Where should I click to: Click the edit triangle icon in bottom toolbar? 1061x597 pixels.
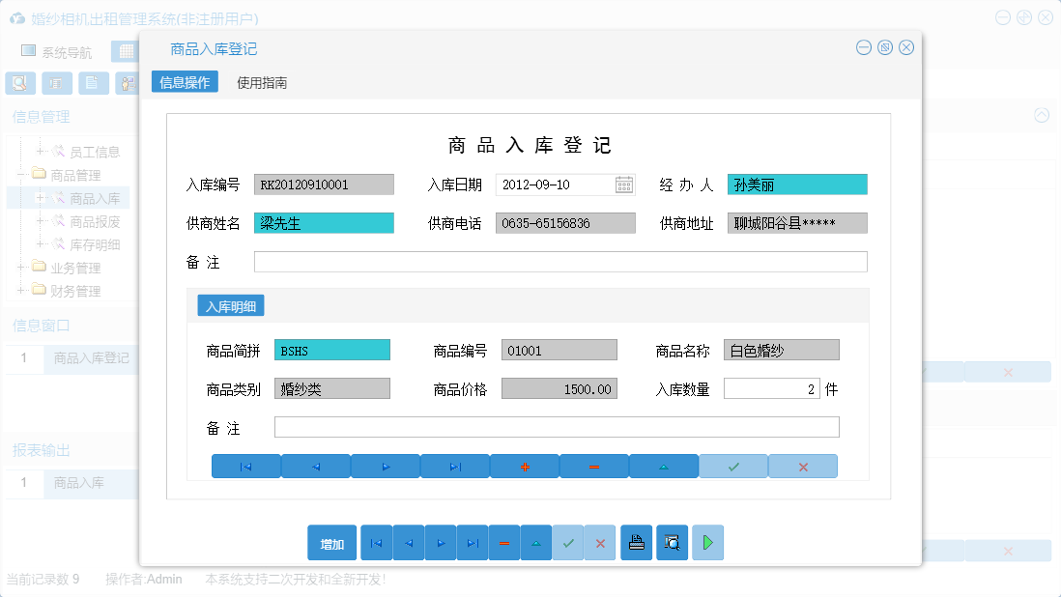535,542
